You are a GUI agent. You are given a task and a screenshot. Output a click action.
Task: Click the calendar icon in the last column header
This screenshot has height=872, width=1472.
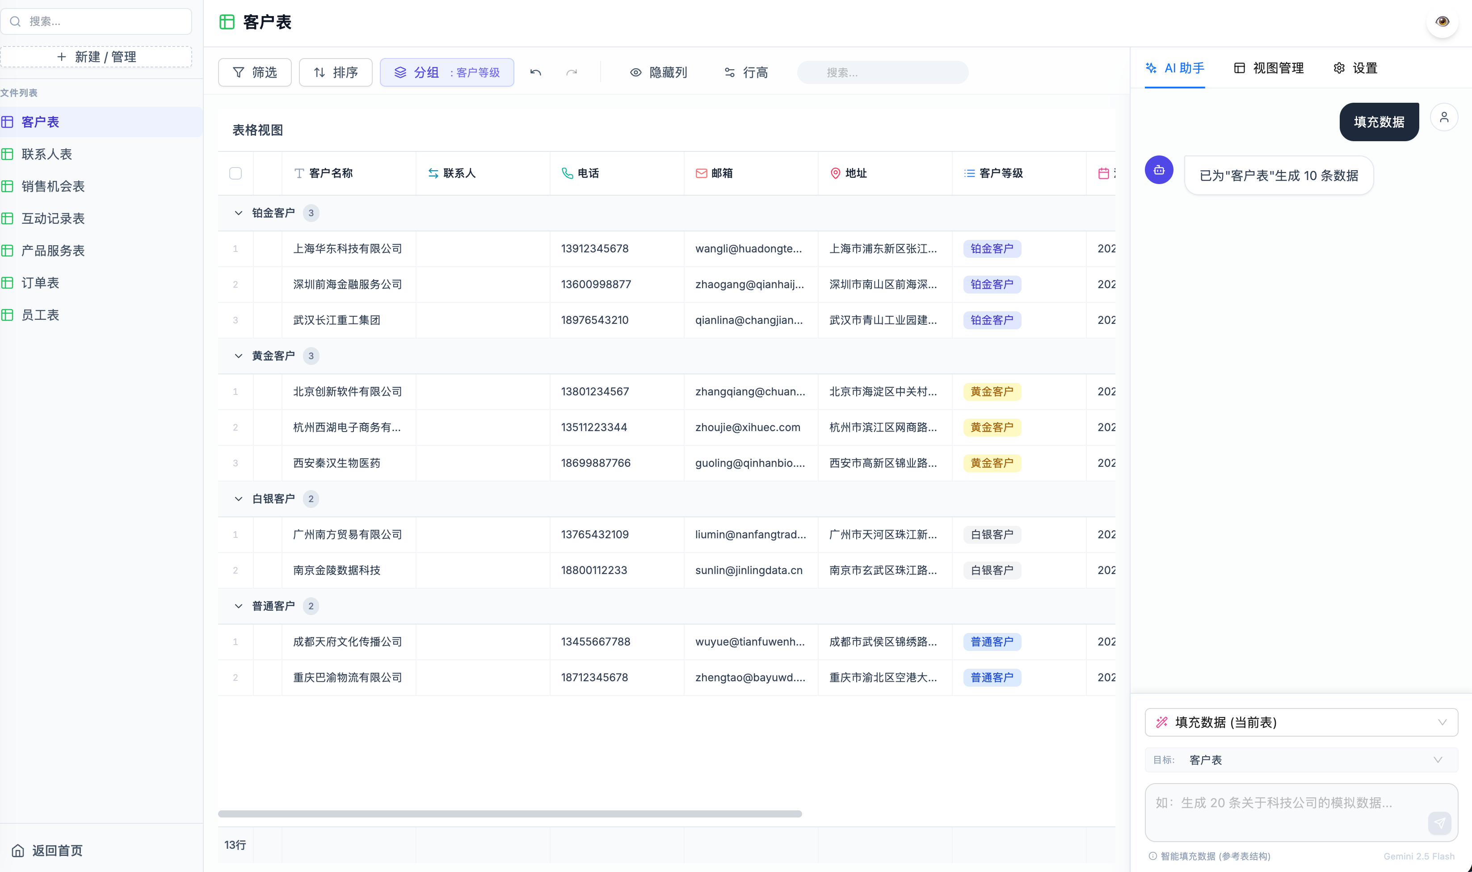coord(1103,173)
